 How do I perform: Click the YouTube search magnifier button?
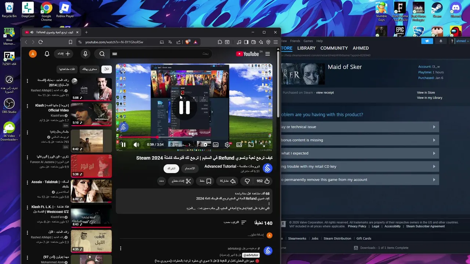click(x=102, y=54)
